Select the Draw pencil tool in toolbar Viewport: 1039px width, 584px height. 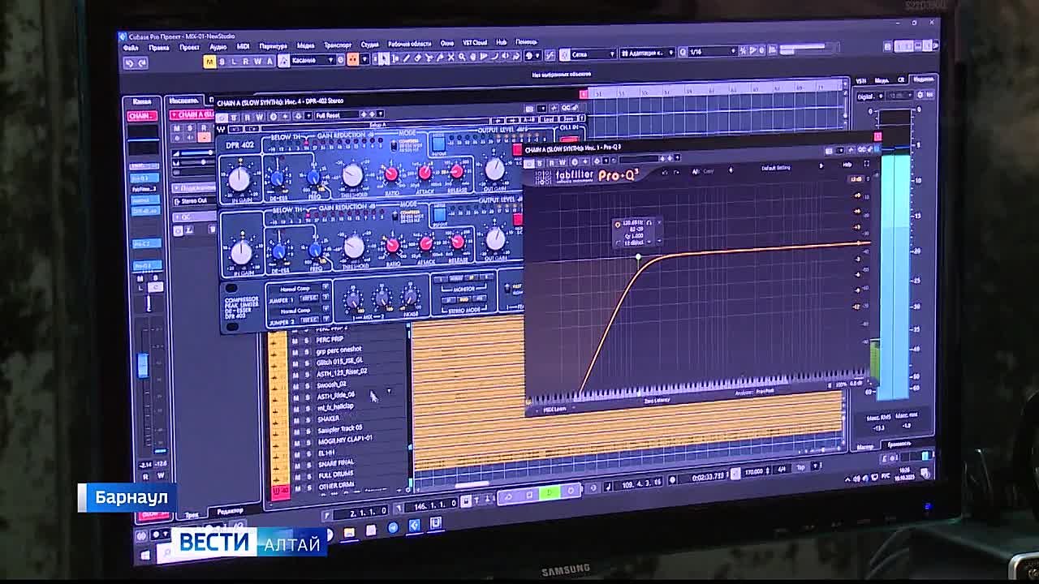[406, 58]
